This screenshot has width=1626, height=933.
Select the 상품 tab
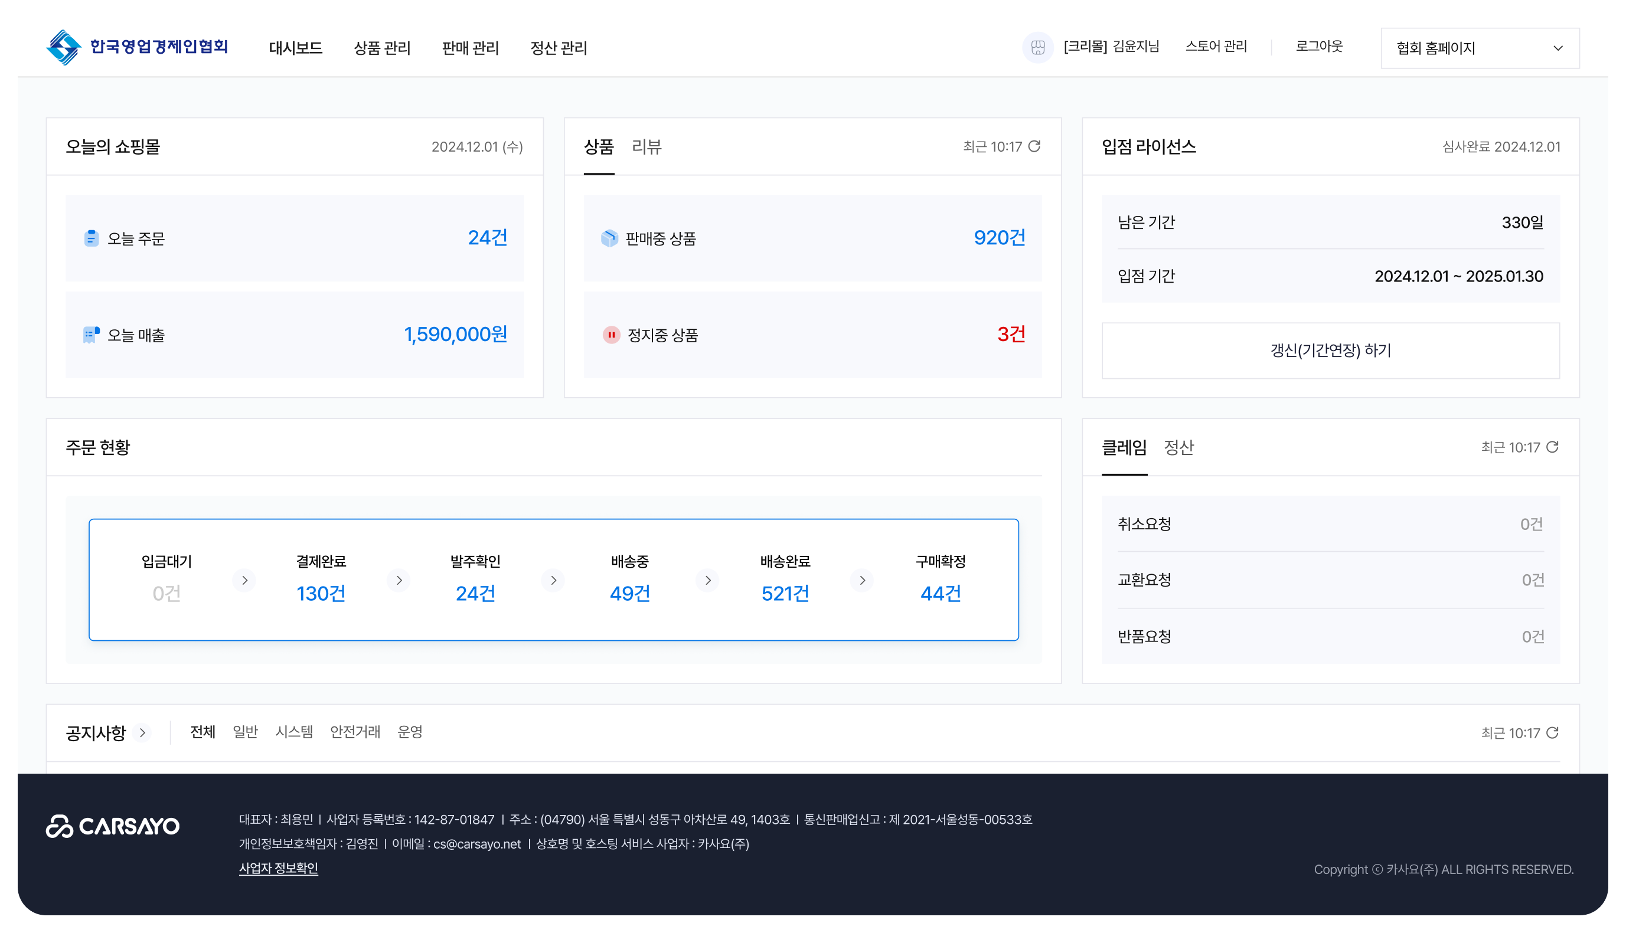click(599, 147)
